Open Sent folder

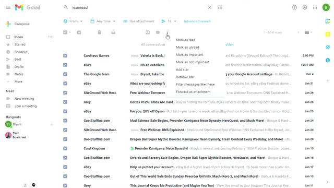[18, 59]
